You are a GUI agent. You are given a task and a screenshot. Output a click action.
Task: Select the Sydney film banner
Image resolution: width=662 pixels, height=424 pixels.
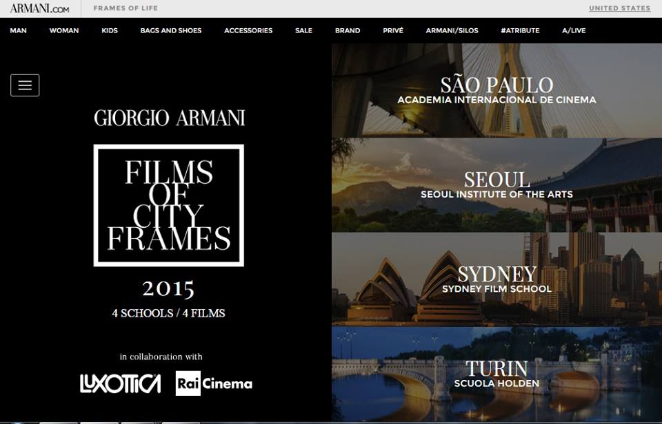point(497,279)
